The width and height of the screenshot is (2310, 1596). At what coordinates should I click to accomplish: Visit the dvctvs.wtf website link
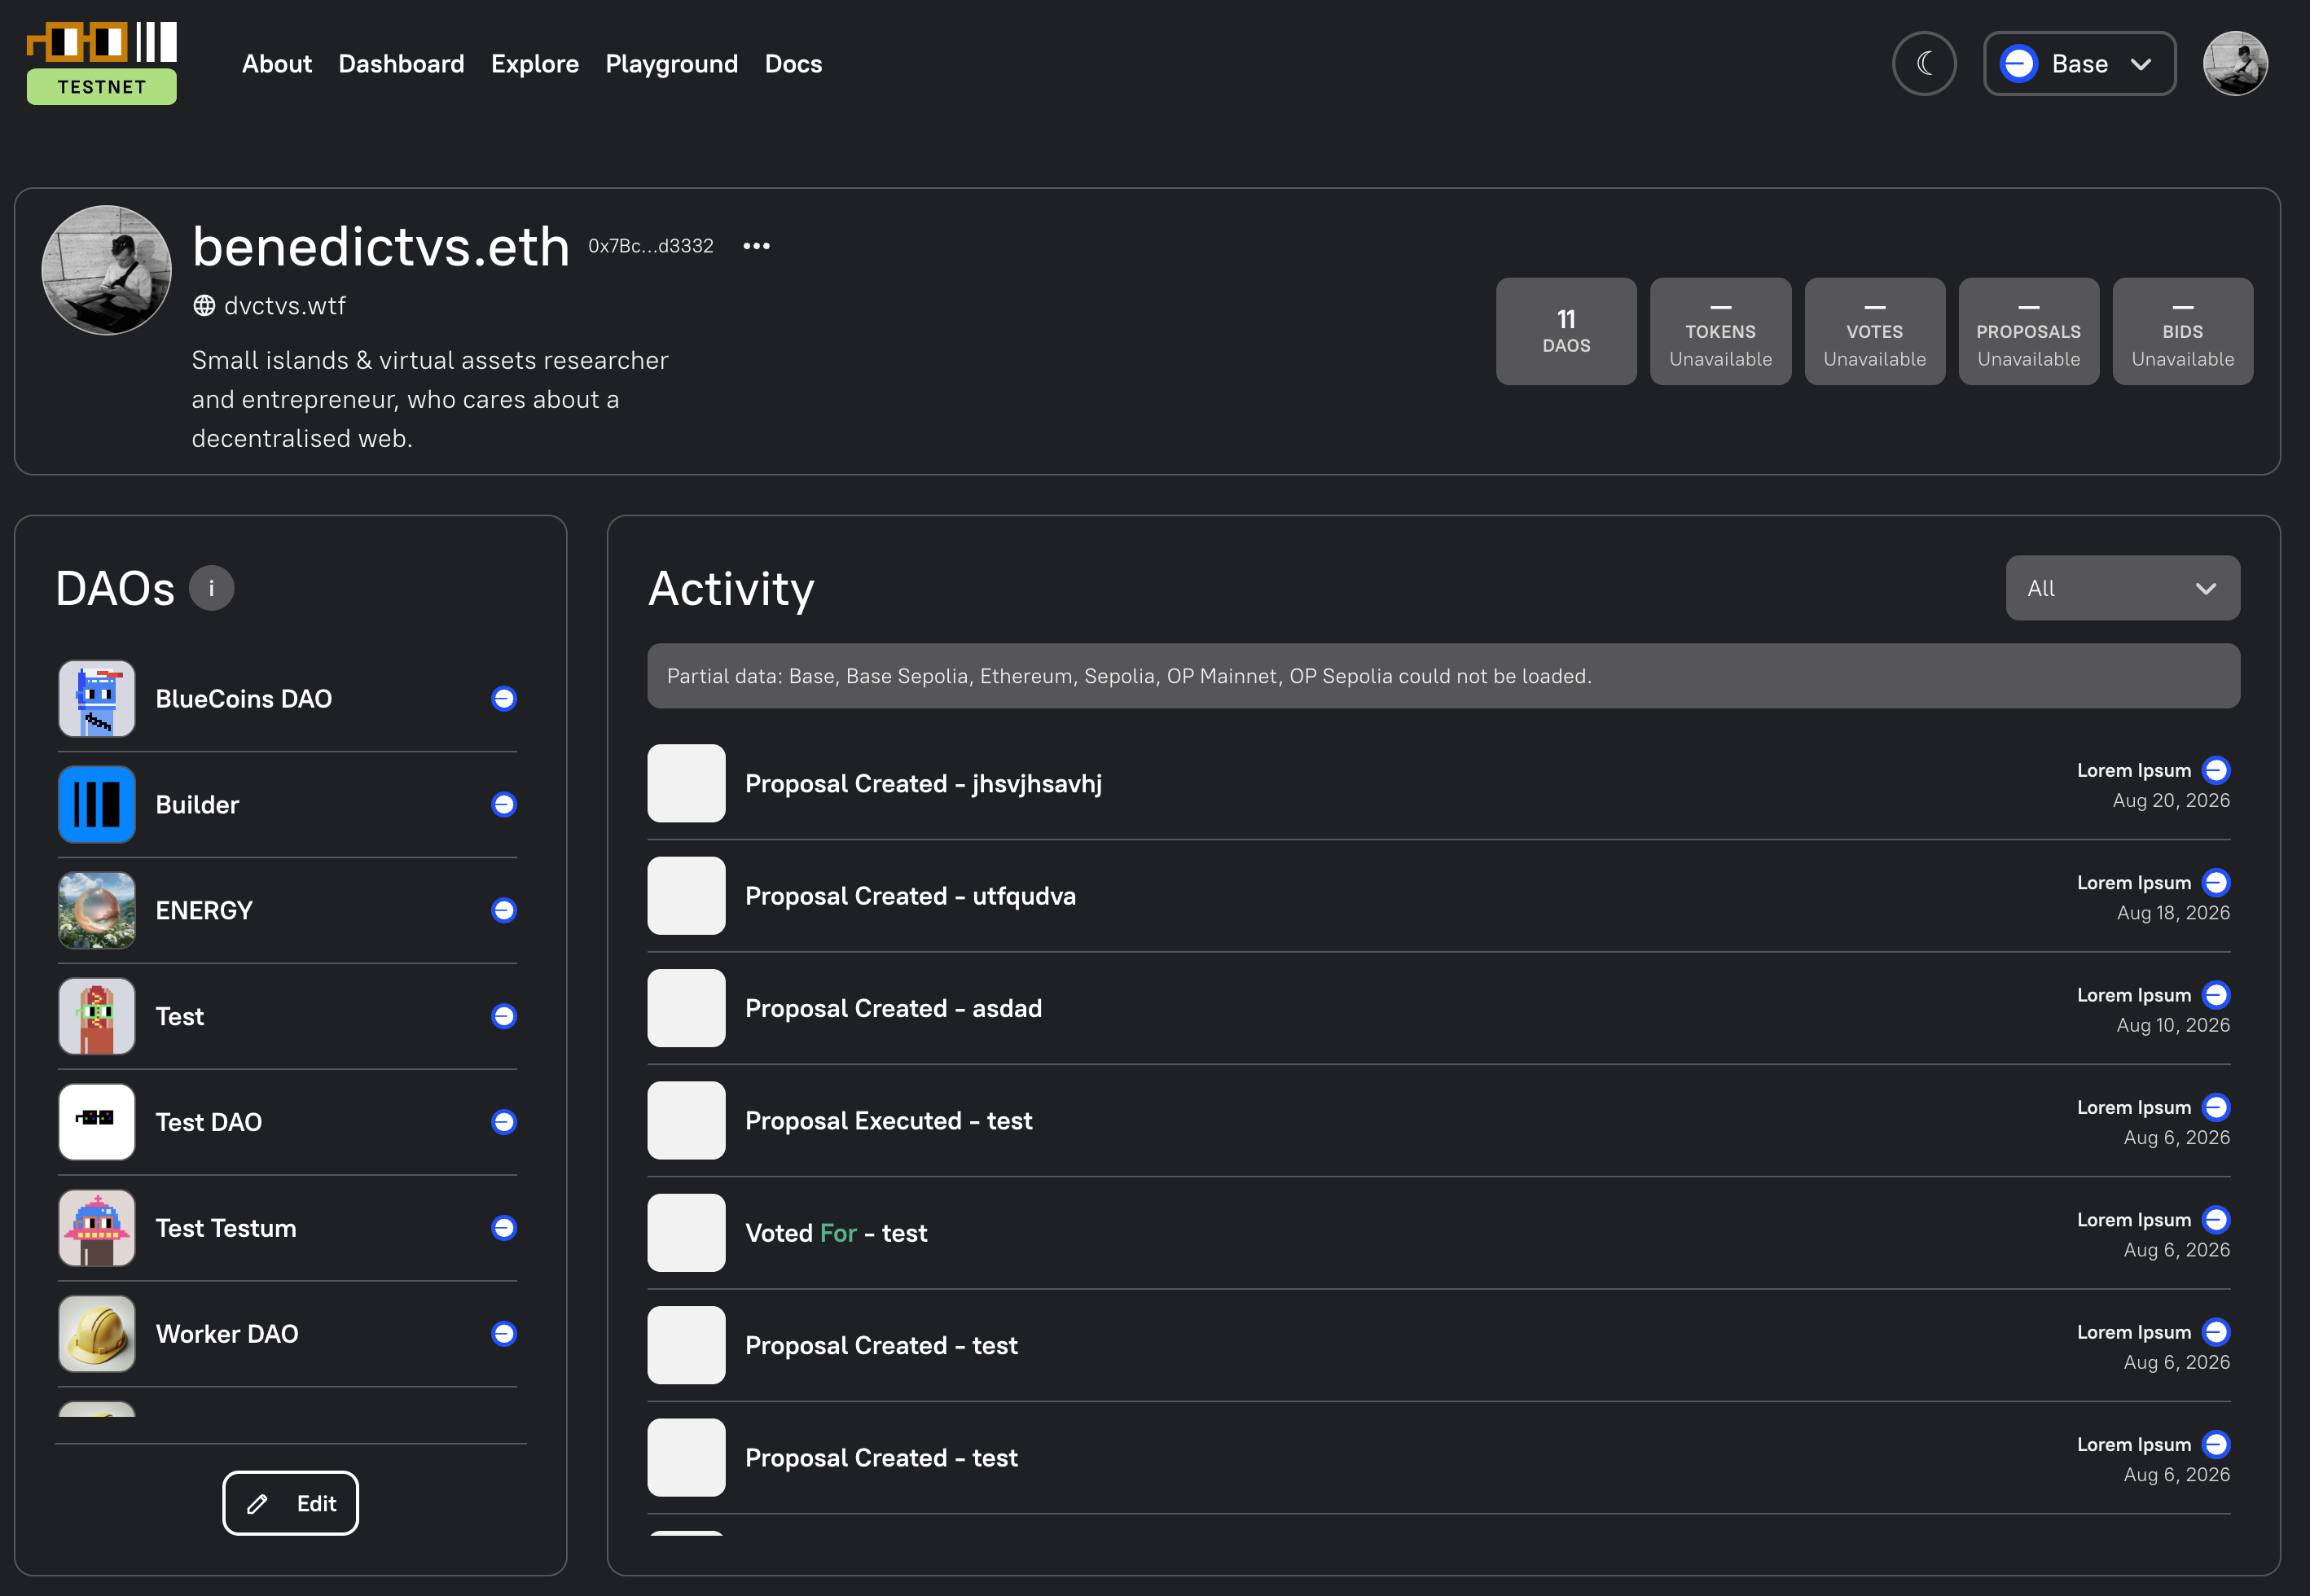[x=270, y=306]
